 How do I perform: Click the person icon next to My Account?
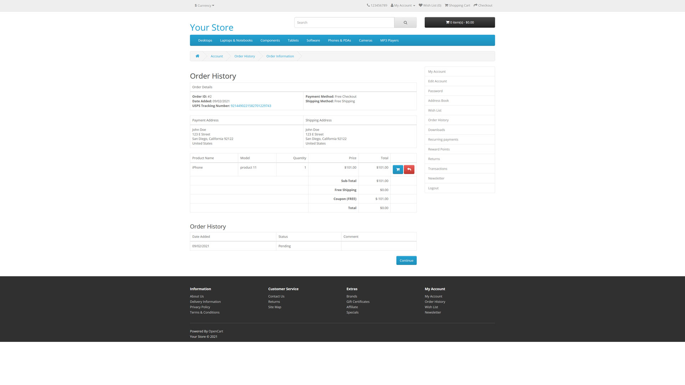tap(391, 5)
